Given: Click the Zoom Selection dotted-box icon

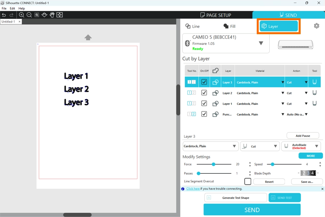Looking at the screenshot, I should [x=37, y=15].
